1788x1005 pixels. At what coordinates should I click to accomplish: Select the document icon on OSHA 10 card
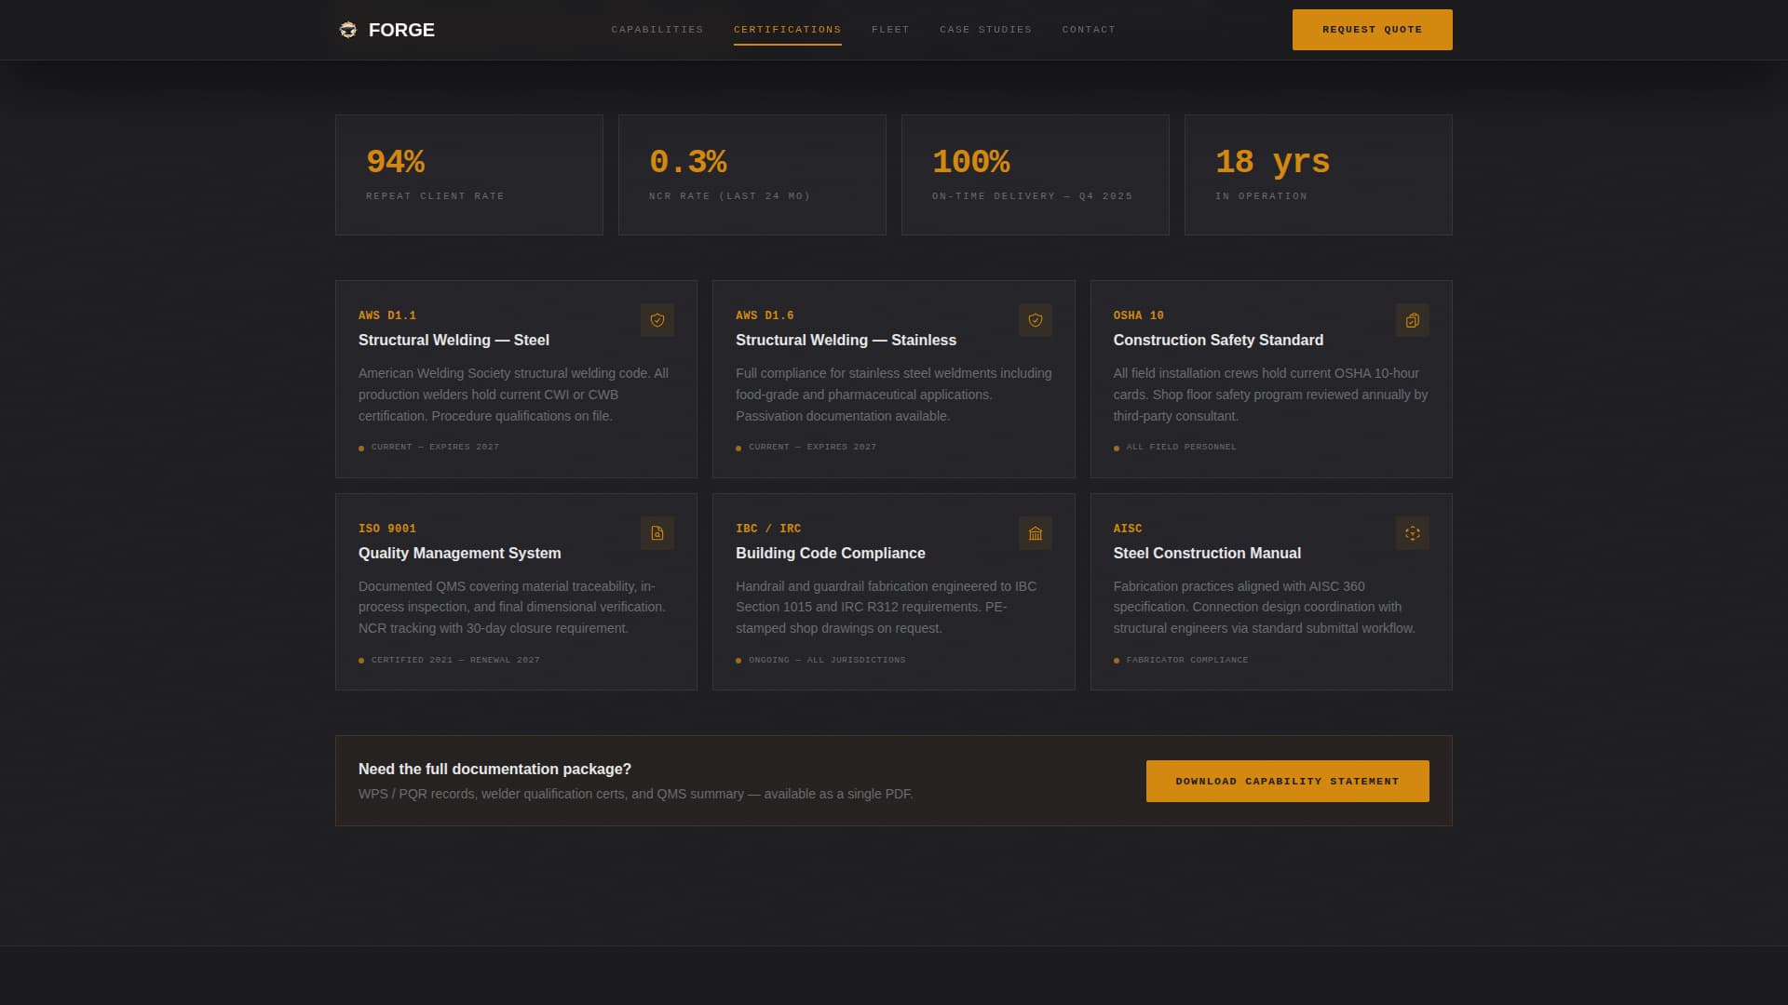[x=1413, y=320]
